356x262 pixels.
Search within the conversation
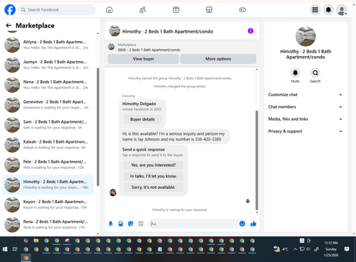click(315, 72)
